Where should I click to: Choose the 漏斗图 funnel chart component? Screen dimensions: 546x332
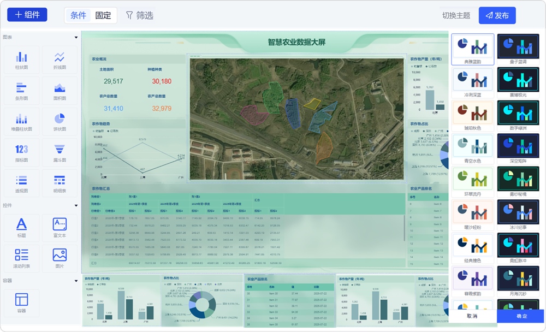point(60,152)
